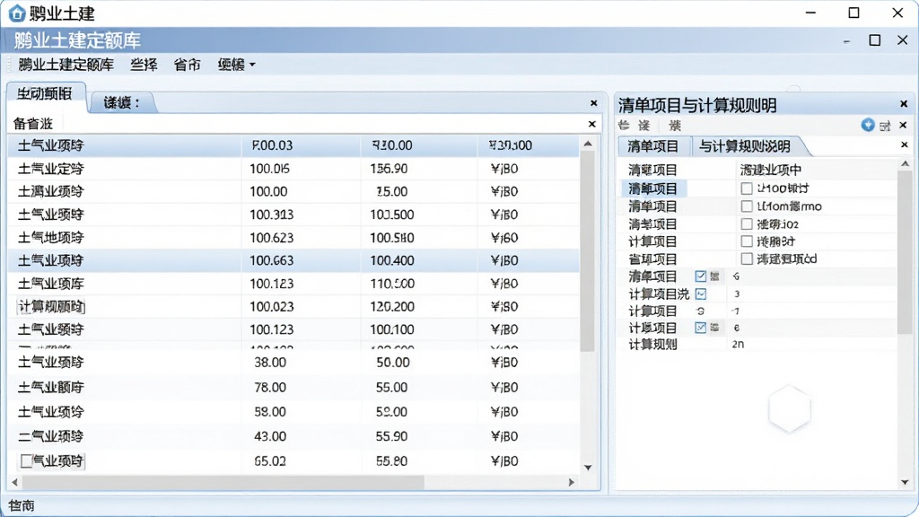
Task: Click the 55.90 cell
Action: pyautogui.click(x=392, y=437)
